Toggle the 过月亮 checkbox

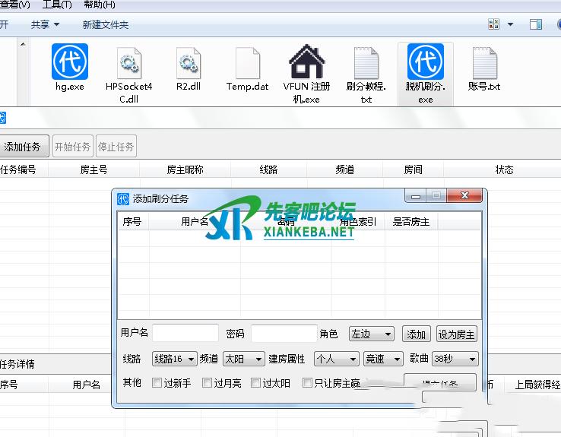(207, 383)
